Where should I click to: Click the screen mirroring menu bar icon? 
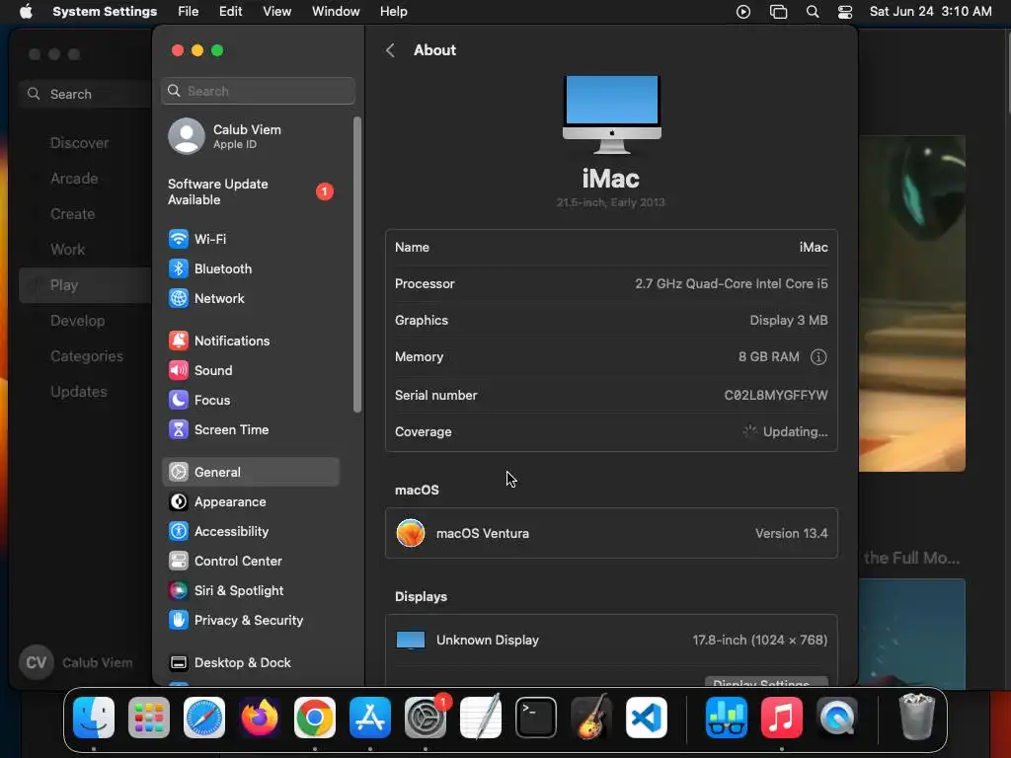click(x=778, y=12)
